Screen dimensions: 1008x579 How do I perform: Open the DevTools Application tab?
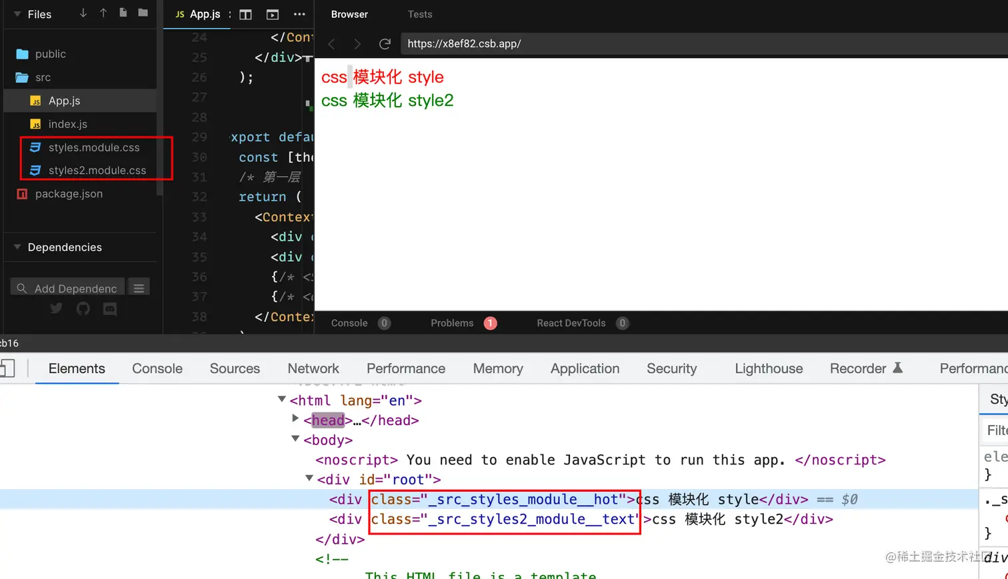click(x=585, y=368)
